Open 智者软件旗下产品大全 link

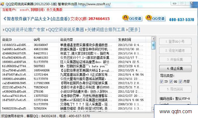click(27, 19)
